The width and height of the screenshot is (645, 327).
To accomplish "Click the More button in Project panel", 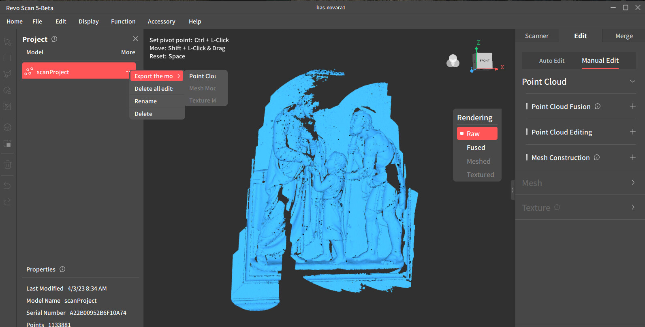I will pyautogui.click(x=128, y=52).
